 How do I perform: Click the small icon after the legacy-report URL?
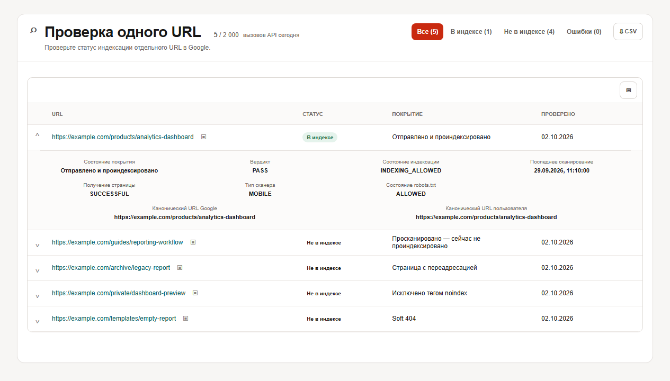180,267
